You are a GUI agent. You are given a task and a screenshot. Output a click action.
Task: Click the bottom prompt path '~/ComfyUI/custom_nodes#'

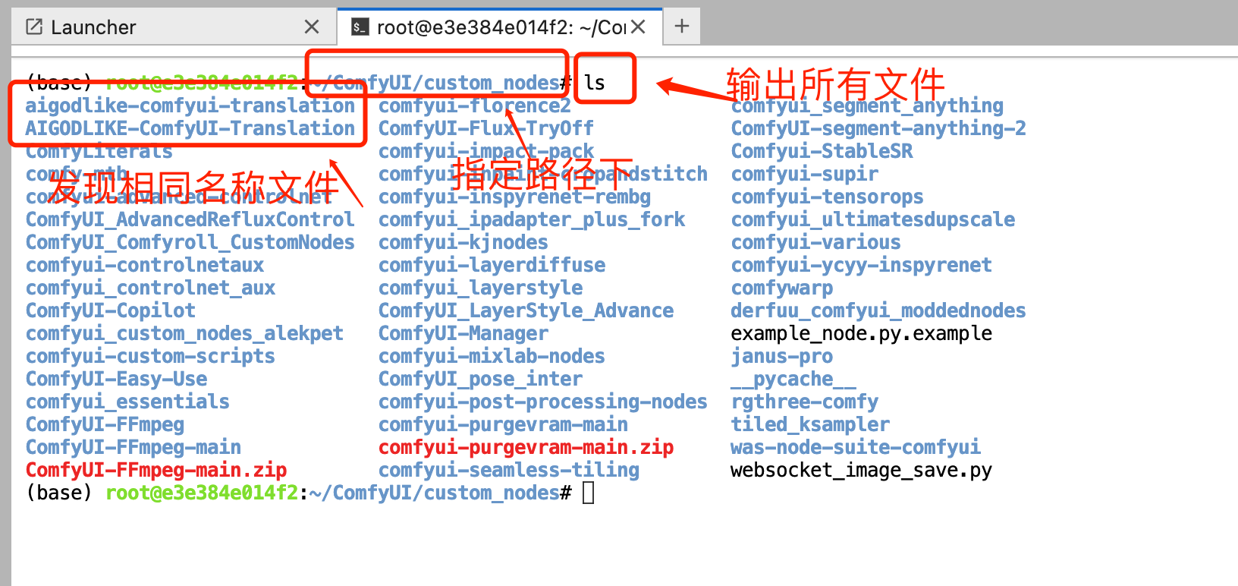pyautogui.click(x=441, y=493)
